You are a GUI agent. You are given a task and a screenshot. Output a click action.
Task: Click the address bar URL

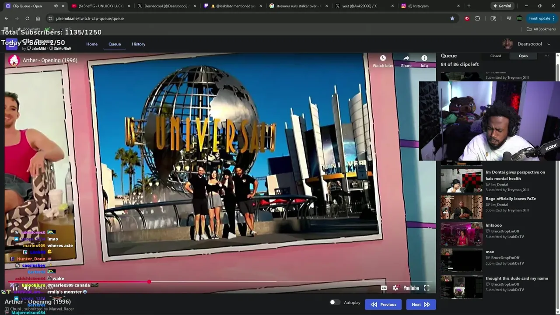click(90, 18)
